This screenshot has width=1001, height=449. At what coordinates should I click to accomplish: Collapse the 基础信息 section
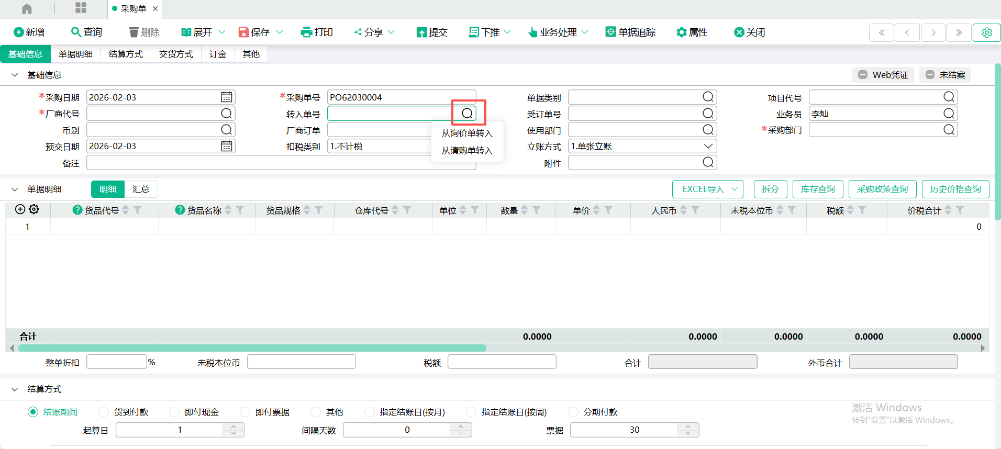pos(15,75)
